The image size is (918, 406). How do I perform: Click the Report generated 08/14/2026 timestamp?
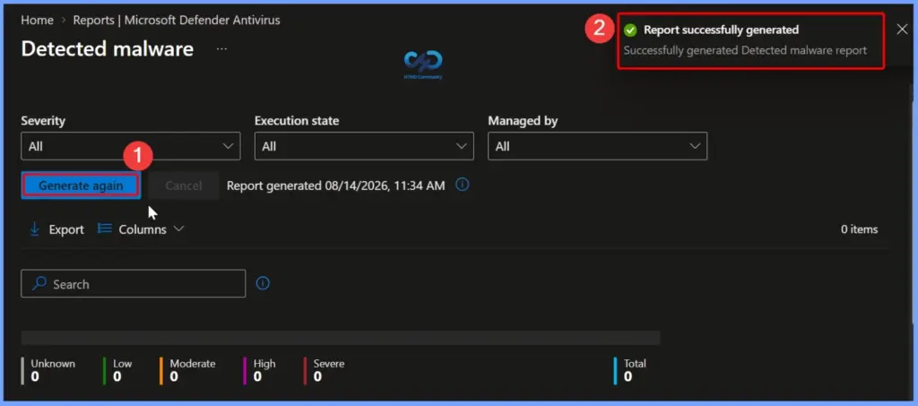[335, 186]
